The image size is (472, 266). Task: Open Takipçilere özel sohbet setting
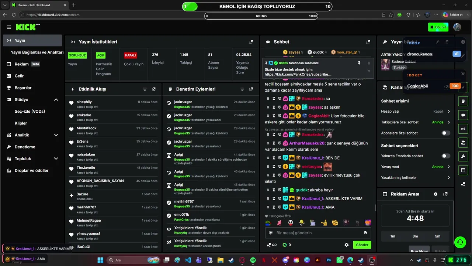click(416, 122)
